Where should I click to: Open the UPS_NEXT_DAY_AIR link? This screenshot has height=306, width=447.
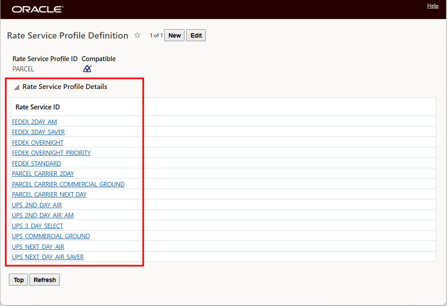tap(38, 247)
